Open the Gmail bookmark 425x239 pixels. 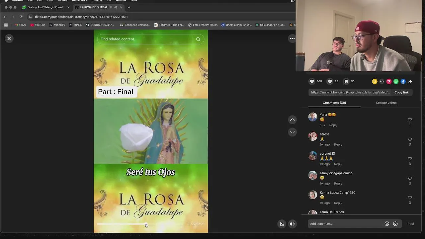[x=20, y=25]
